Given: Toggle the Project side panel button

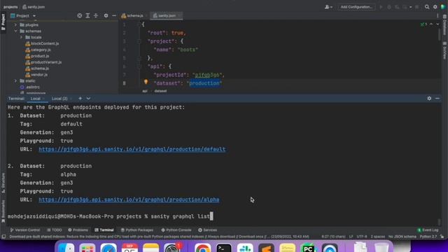Looking at the screenshot, I should click(x=3, y=22).
